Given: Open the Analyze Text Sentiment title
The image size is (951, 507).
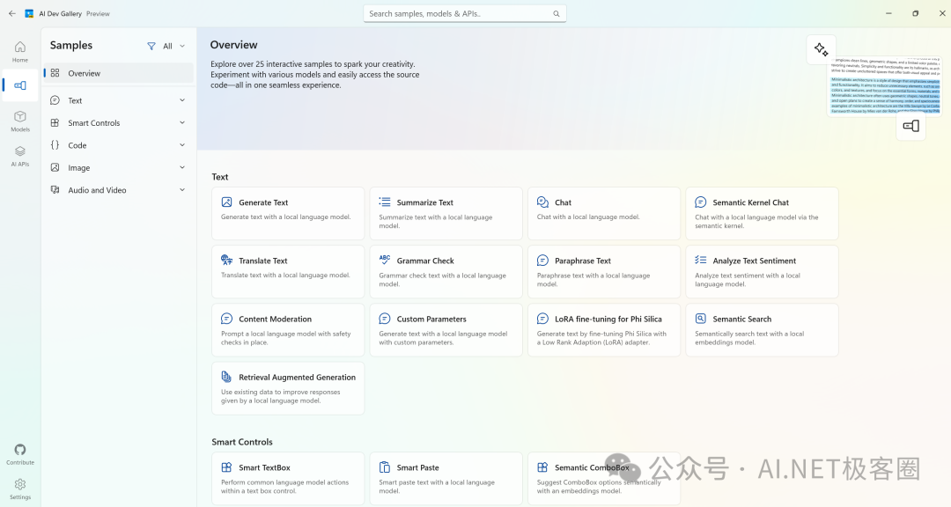Looking at the screenshot, I should coord(755,261).
